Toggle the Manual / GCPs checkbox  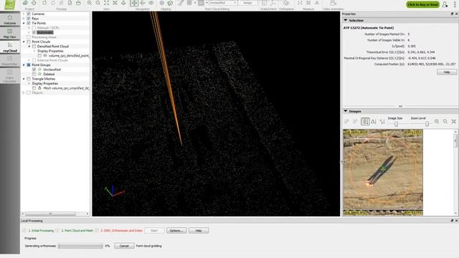(x=34, y=28)
